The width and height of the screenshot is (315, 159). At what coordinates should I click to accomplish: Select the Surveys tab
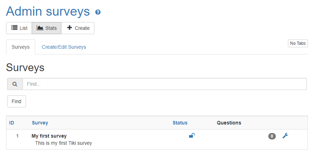[21, 47]
